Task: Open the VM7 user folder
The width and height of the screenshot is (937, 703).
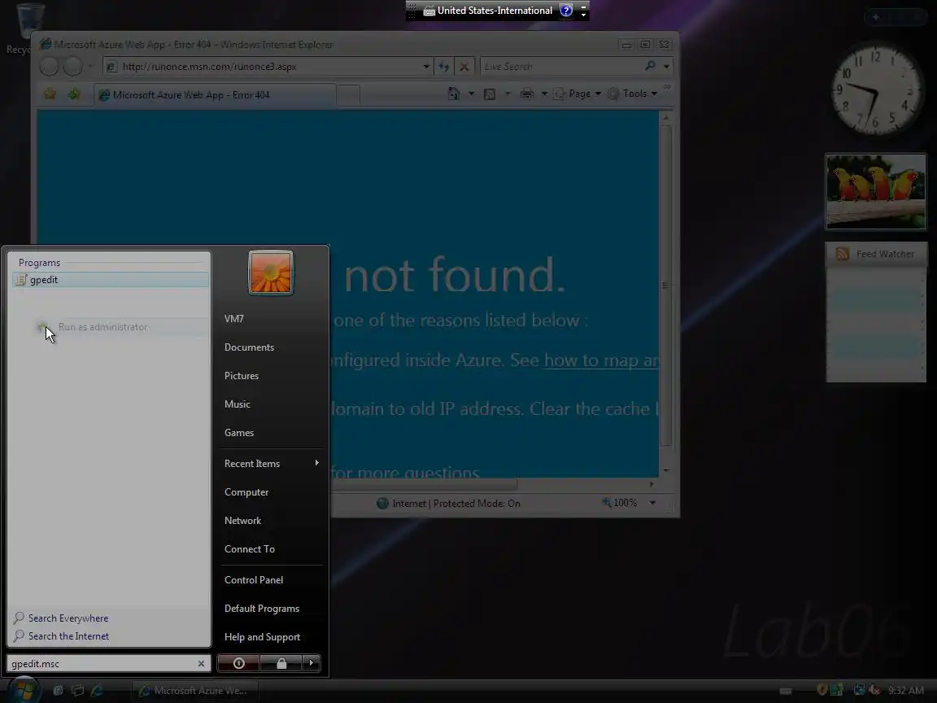Action: pyautogui.click(x=233, y=319)
